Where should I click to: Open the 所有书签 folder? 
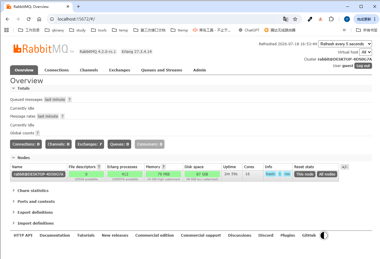coord(367,30)
